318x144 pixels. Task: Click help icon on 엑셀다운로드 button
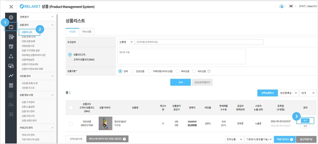[292, 139]
